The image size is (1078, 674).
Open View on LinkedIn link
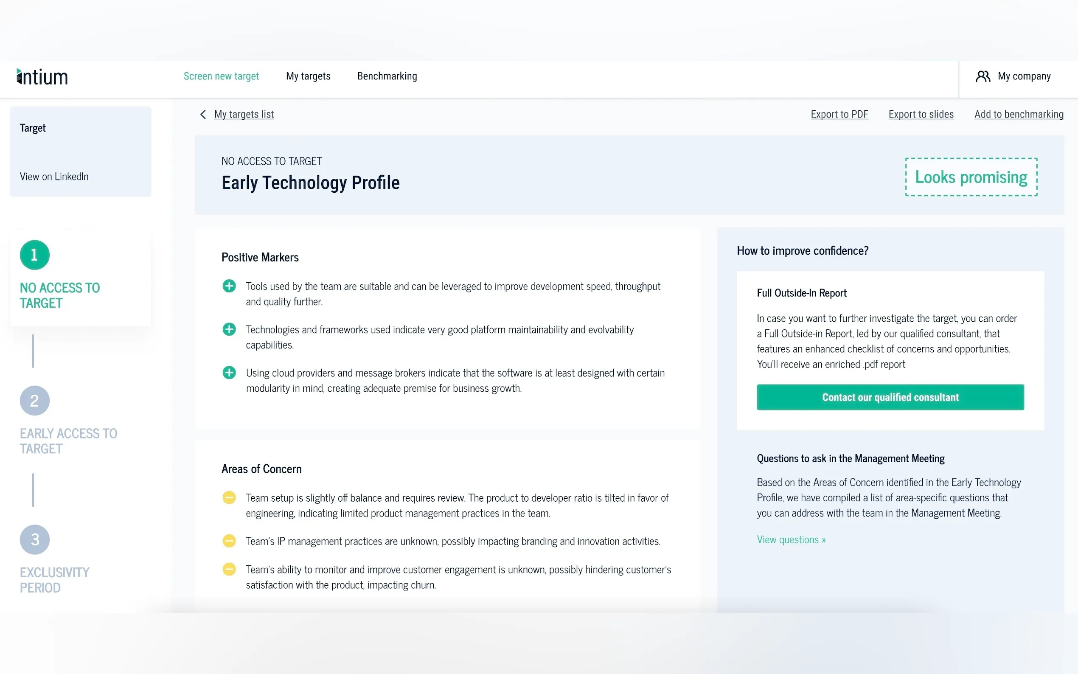(x=54, y=177)
